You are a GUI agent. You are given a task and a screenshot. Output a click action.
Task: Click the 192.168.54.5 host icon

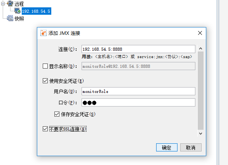click(x=17, y=11)
